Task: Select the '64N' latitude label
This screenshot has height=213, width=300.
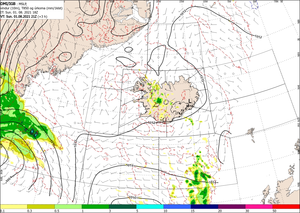Action: pos(298,87)
